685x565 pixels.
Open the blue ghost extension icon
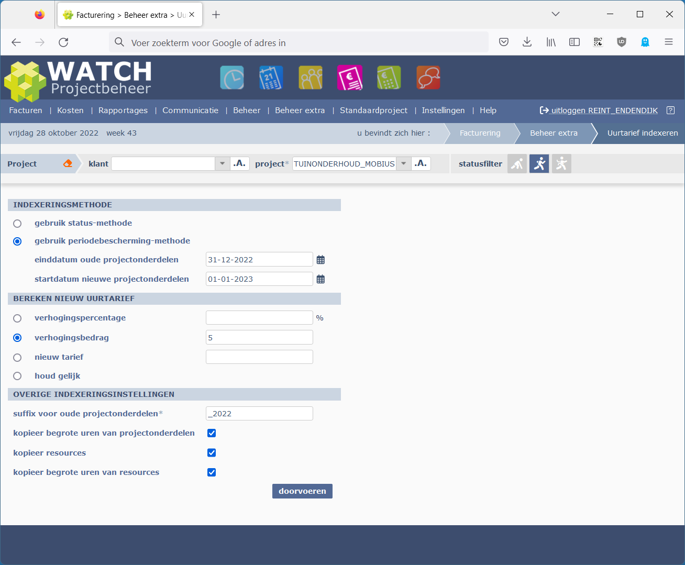645,42
